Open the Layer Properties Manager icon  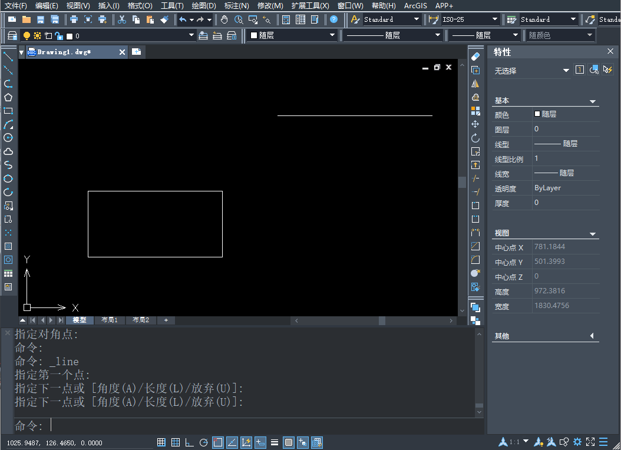tap(12, 36)
